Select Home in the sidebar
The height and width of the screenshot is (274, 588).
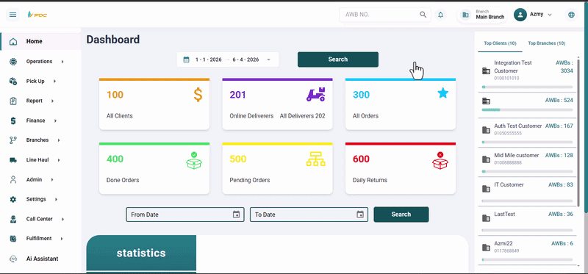click(x=40, y=41)
